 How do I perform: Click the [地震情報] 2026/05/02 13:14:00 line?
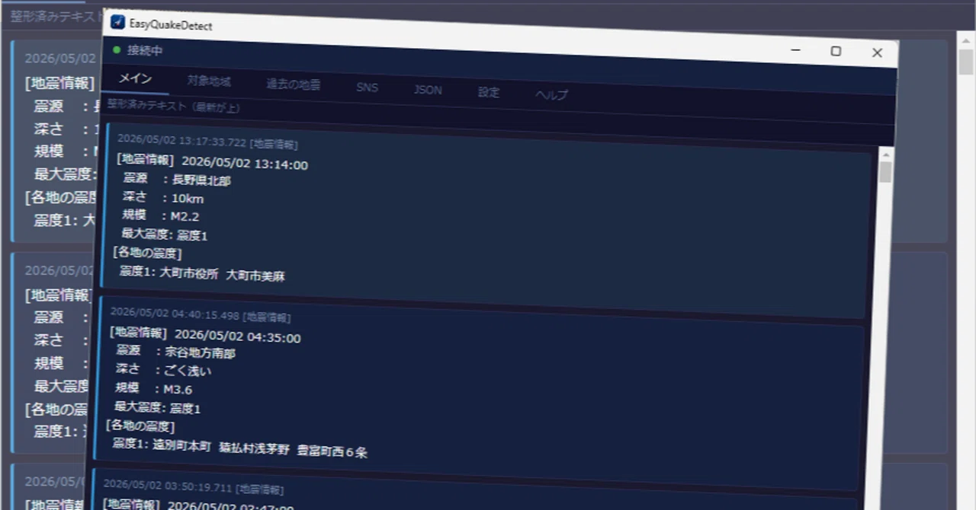[x=212, y=163]
